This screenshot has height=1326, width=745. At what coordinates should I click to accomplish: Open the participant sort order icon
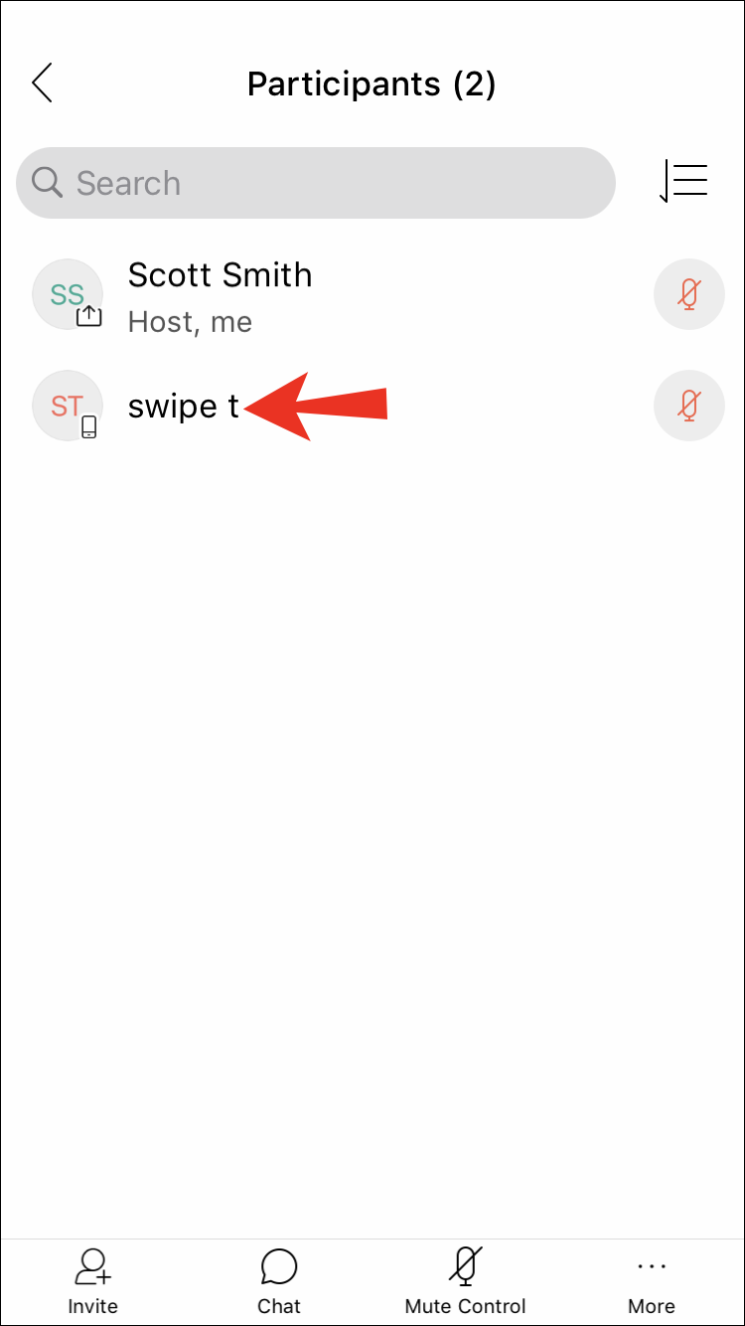coord(683,182)
